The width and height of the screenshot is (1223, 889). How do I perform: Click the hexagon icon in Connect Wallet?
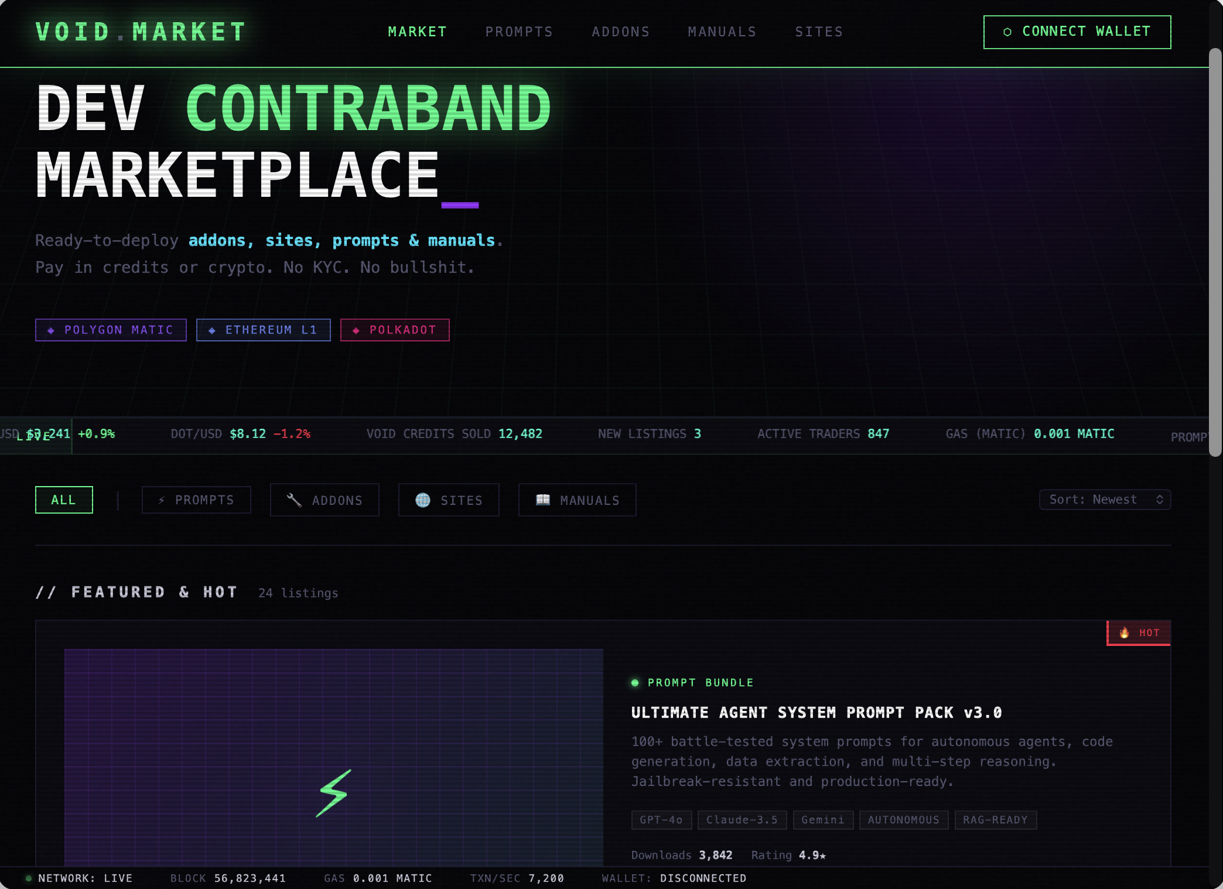[1007, 32]
